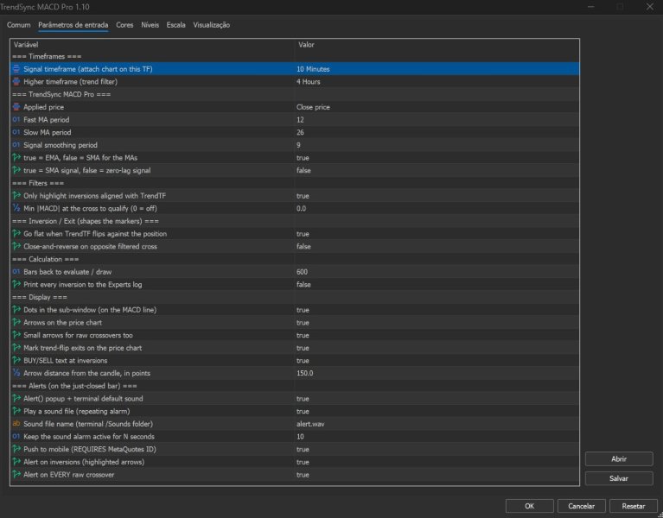Click the Resetar button
Image resolution: width=663 pixels, height=518 pixels.
click(633, 506)
